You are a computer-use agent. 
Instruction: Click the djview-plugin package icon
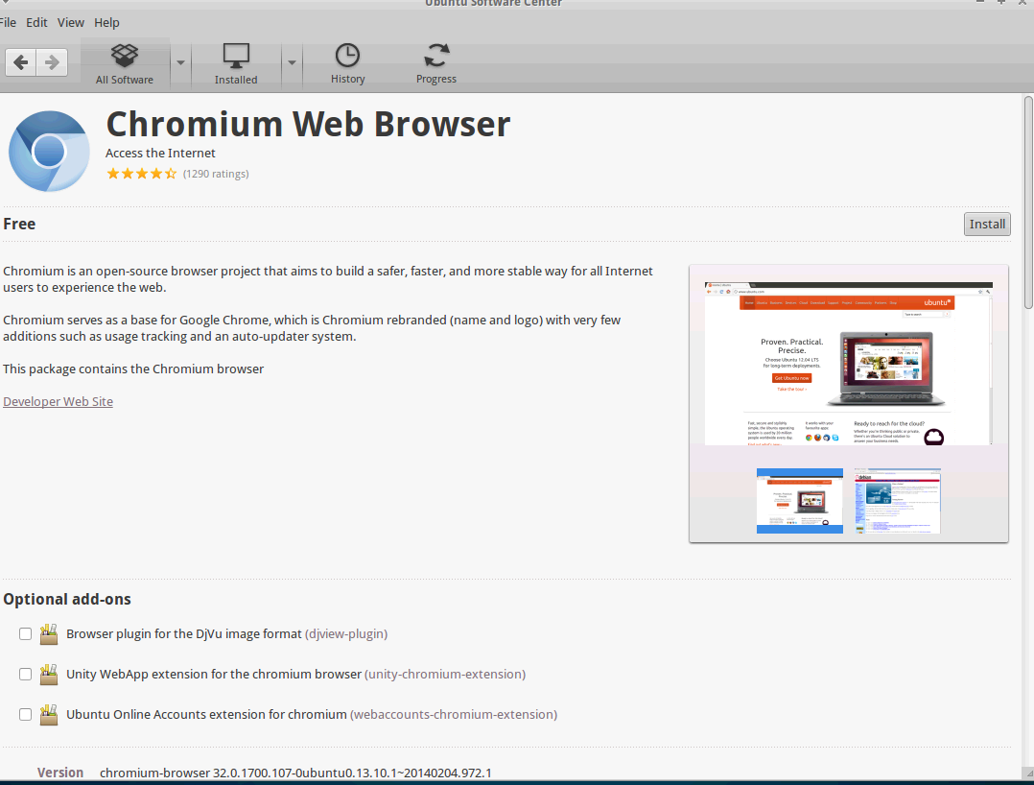49,634
